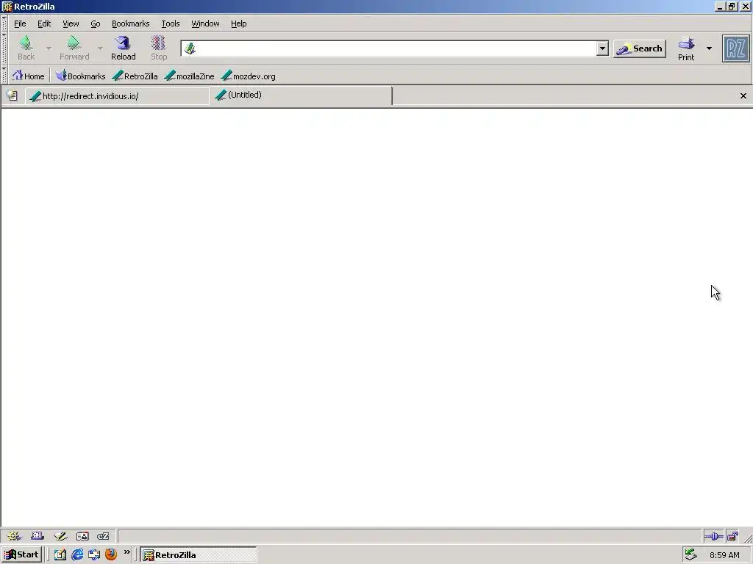Viewport: 753px width, 564px height.
Task: Launch Firefox from Quick Launch
Action: point(111,554)
